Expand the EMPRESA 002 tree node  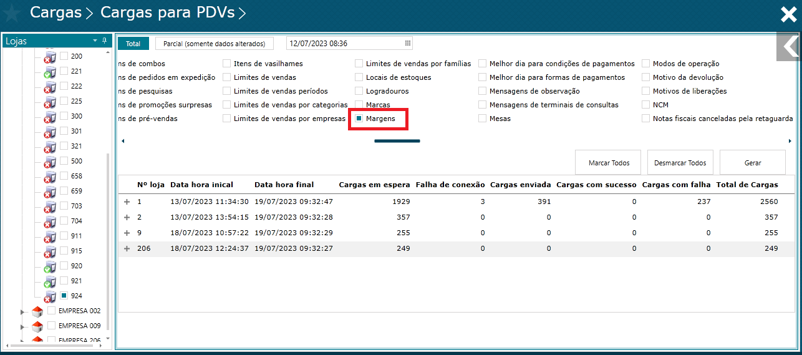click(24, 311)
